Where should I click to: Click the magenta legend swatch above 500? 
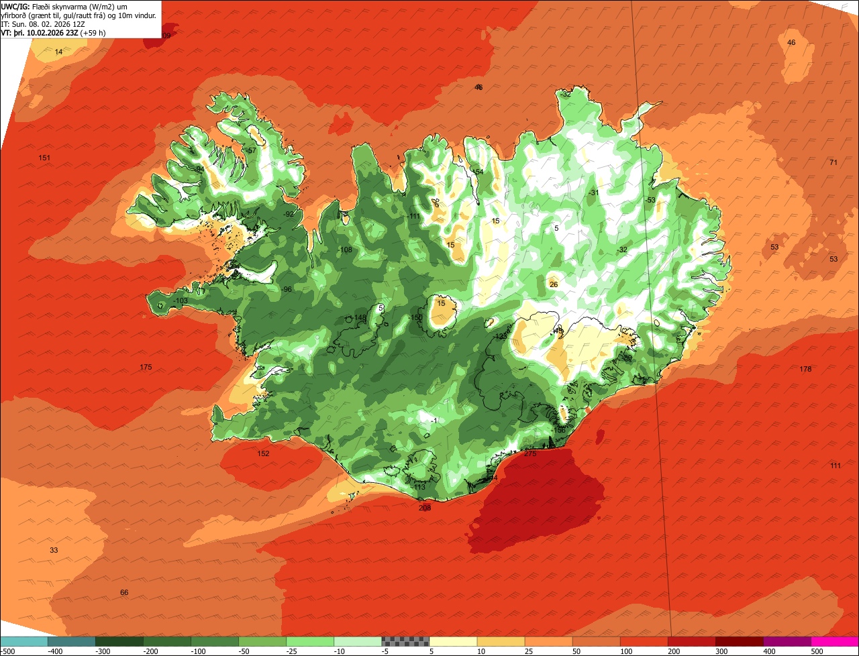(835, 641)
